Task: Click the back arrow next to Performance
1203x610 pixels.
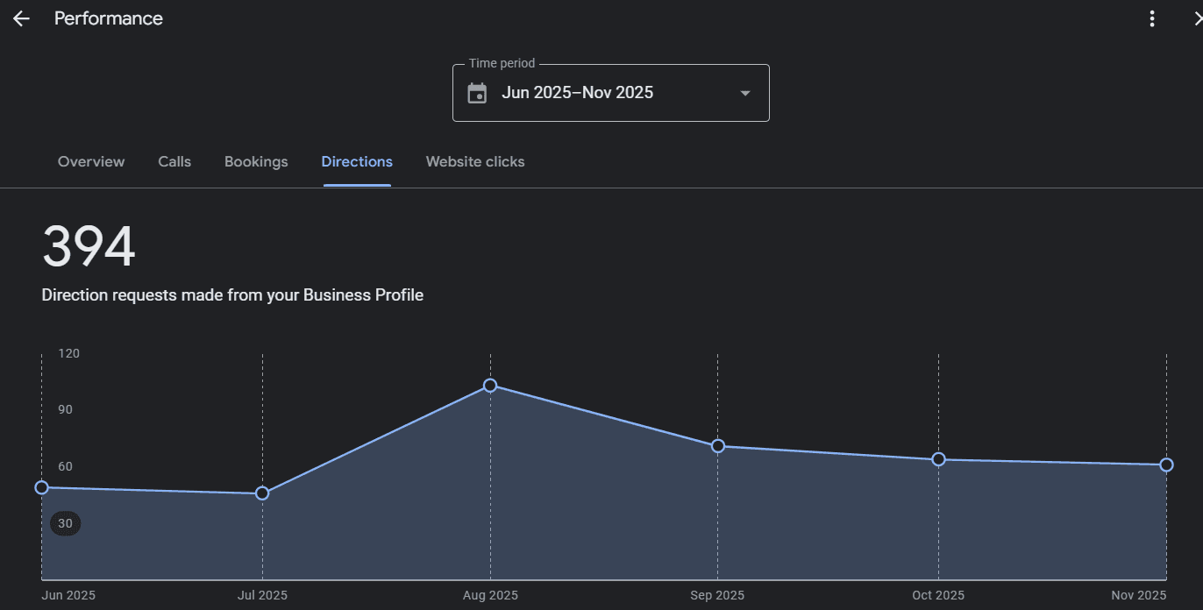Action: tap(21, 18)
